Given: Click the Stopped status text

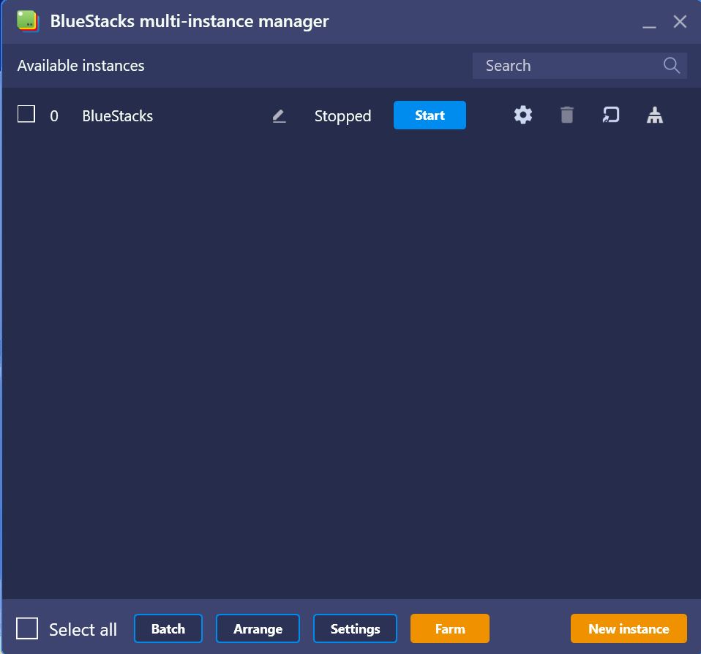Looking at the screenshot, I should tap(342, 116).
